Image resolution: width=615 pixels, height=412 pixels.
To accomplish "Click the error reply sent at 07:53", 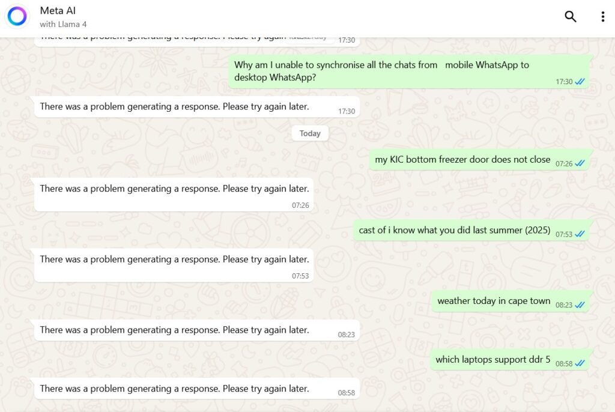I will [x=174, y=265].
